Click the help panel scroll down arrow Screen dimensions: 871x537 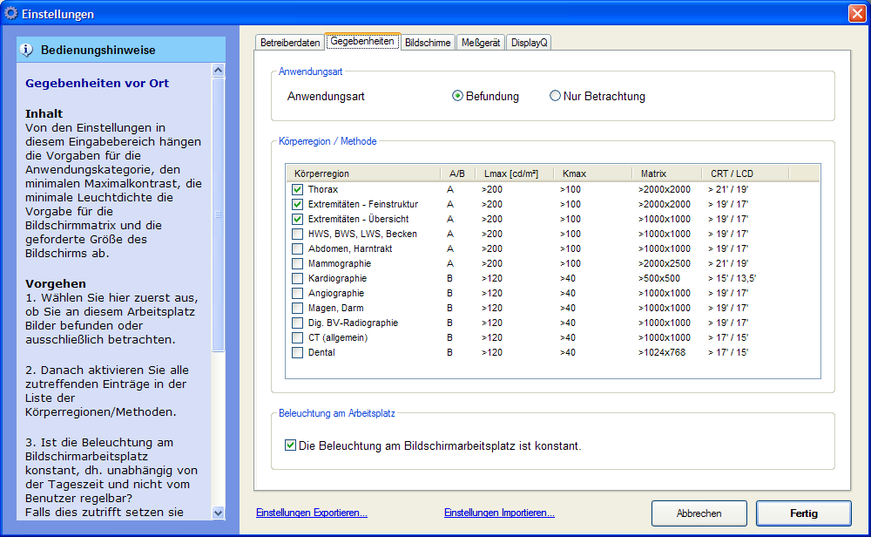point(219,513)
